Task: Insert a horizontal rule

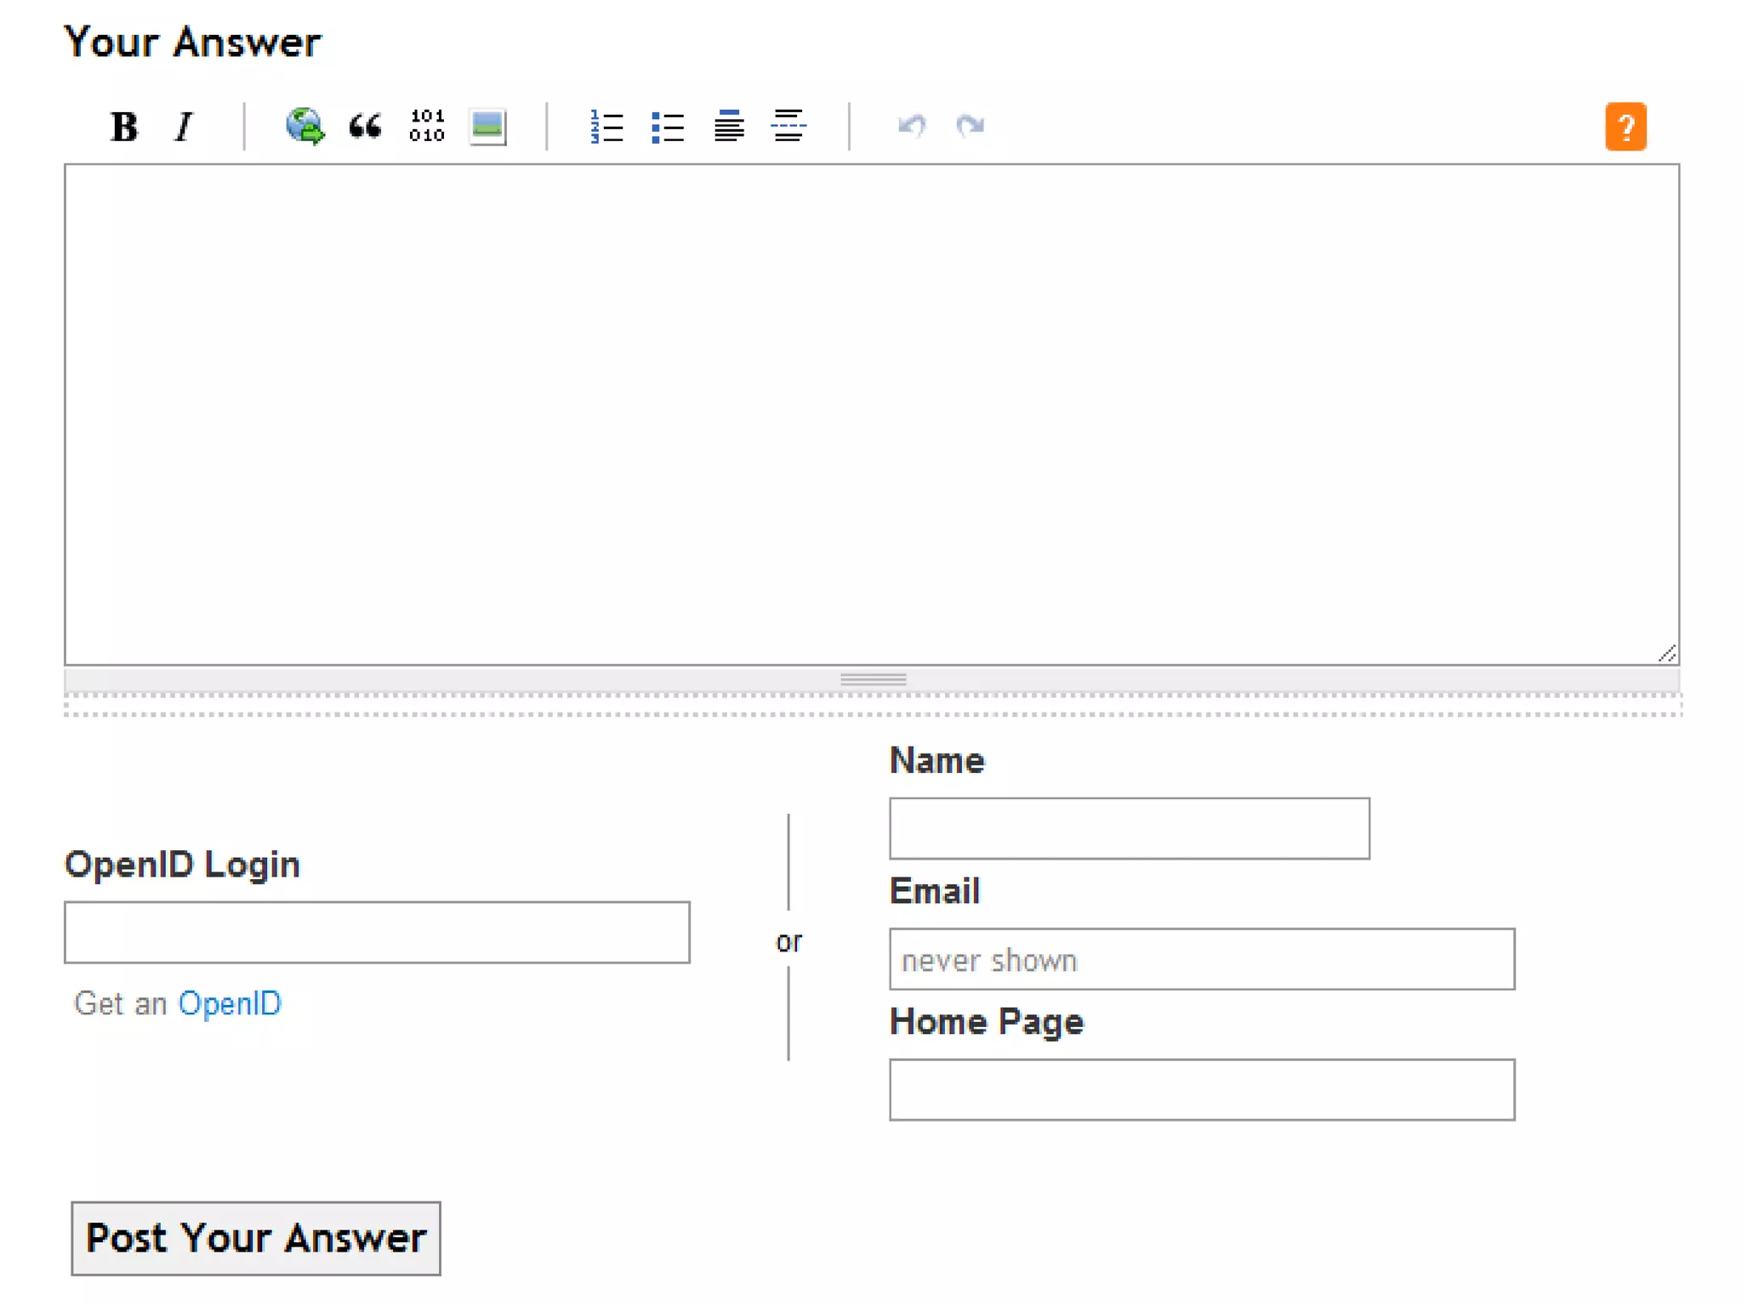Action: click(788, 127)
